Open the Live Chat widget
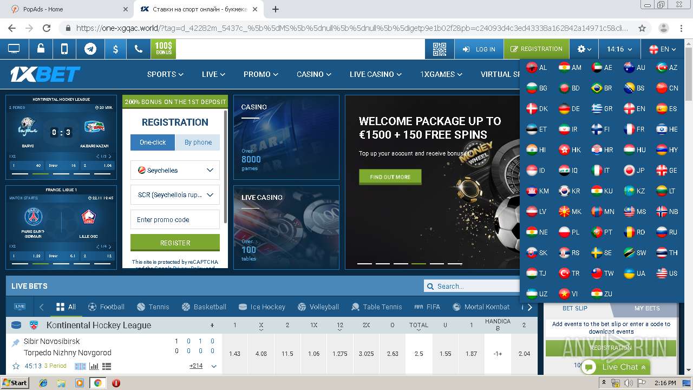 coord(616,367)
